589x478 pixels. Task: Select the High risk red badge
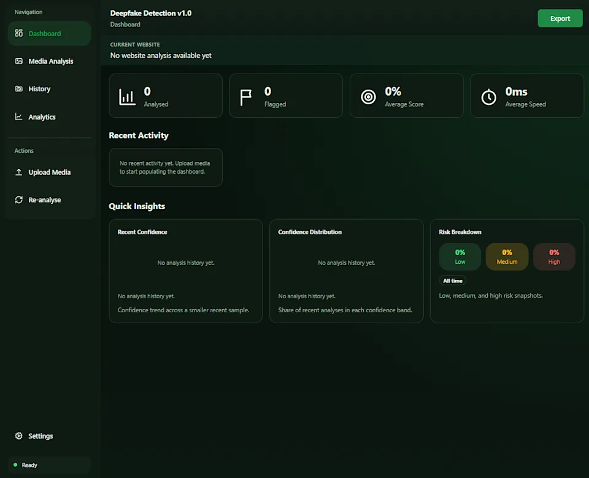pos(554,256)
